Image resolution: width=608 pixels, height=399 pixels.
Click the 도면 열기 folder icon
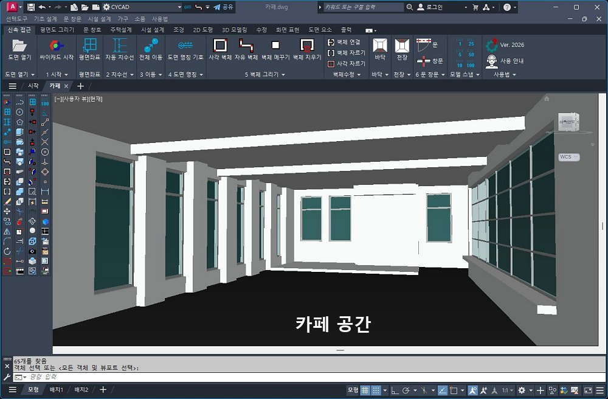(x=19, y=46)
